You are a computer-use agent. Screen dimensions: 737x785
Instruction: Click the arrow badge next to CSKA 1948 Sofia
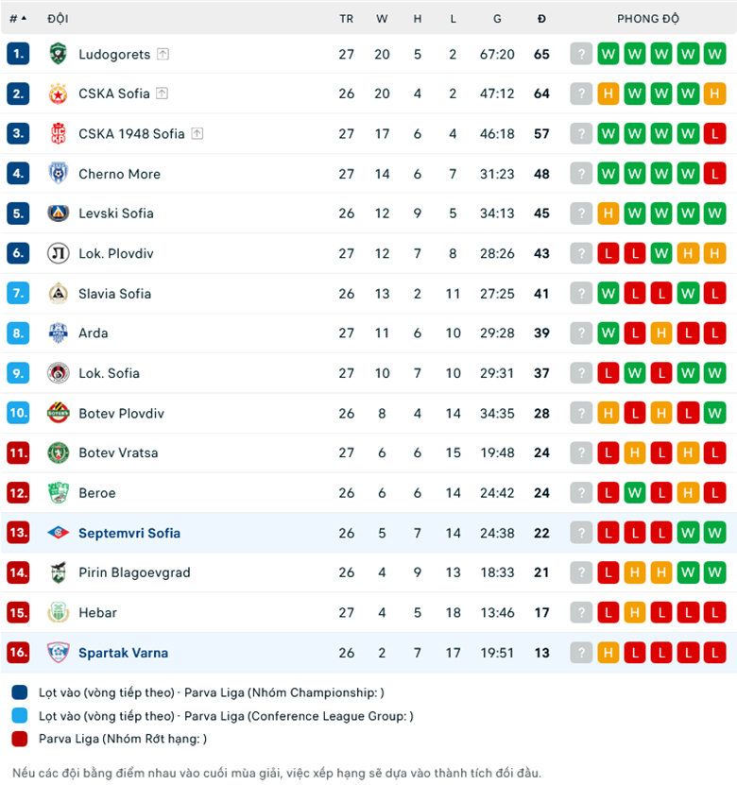coord(197,133)
